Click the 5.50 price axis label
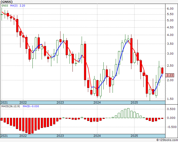 pos(170,14)
